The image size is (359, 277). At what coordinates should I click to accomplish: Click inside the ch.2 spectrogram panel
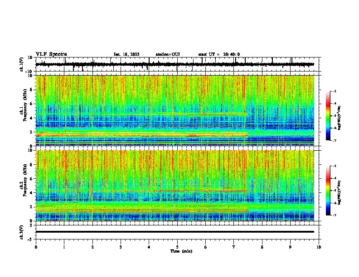pos(175,186)
